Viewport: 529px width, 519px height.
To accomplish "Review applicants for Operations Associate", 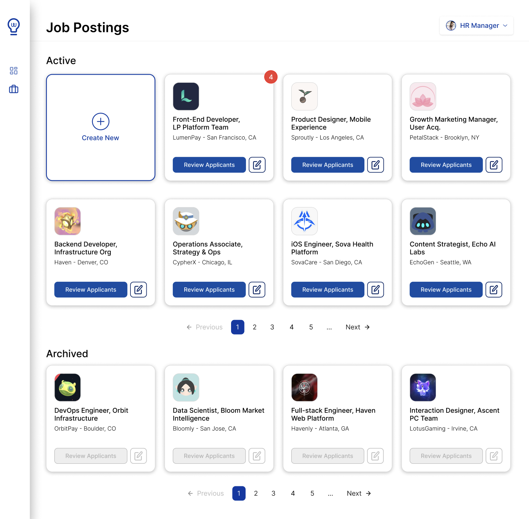I will click(x=209, y=290).
